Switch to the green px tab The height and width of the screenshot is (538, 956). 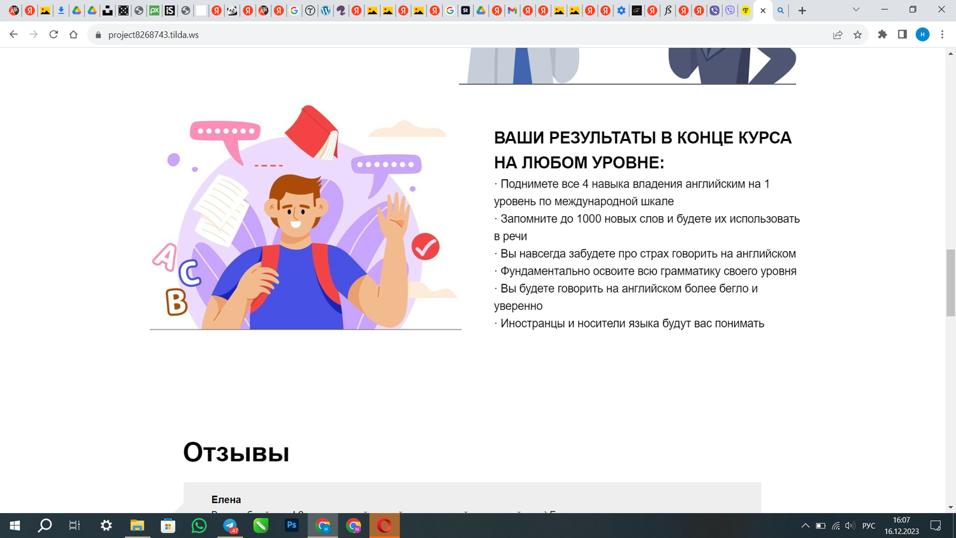click(154, 10)
